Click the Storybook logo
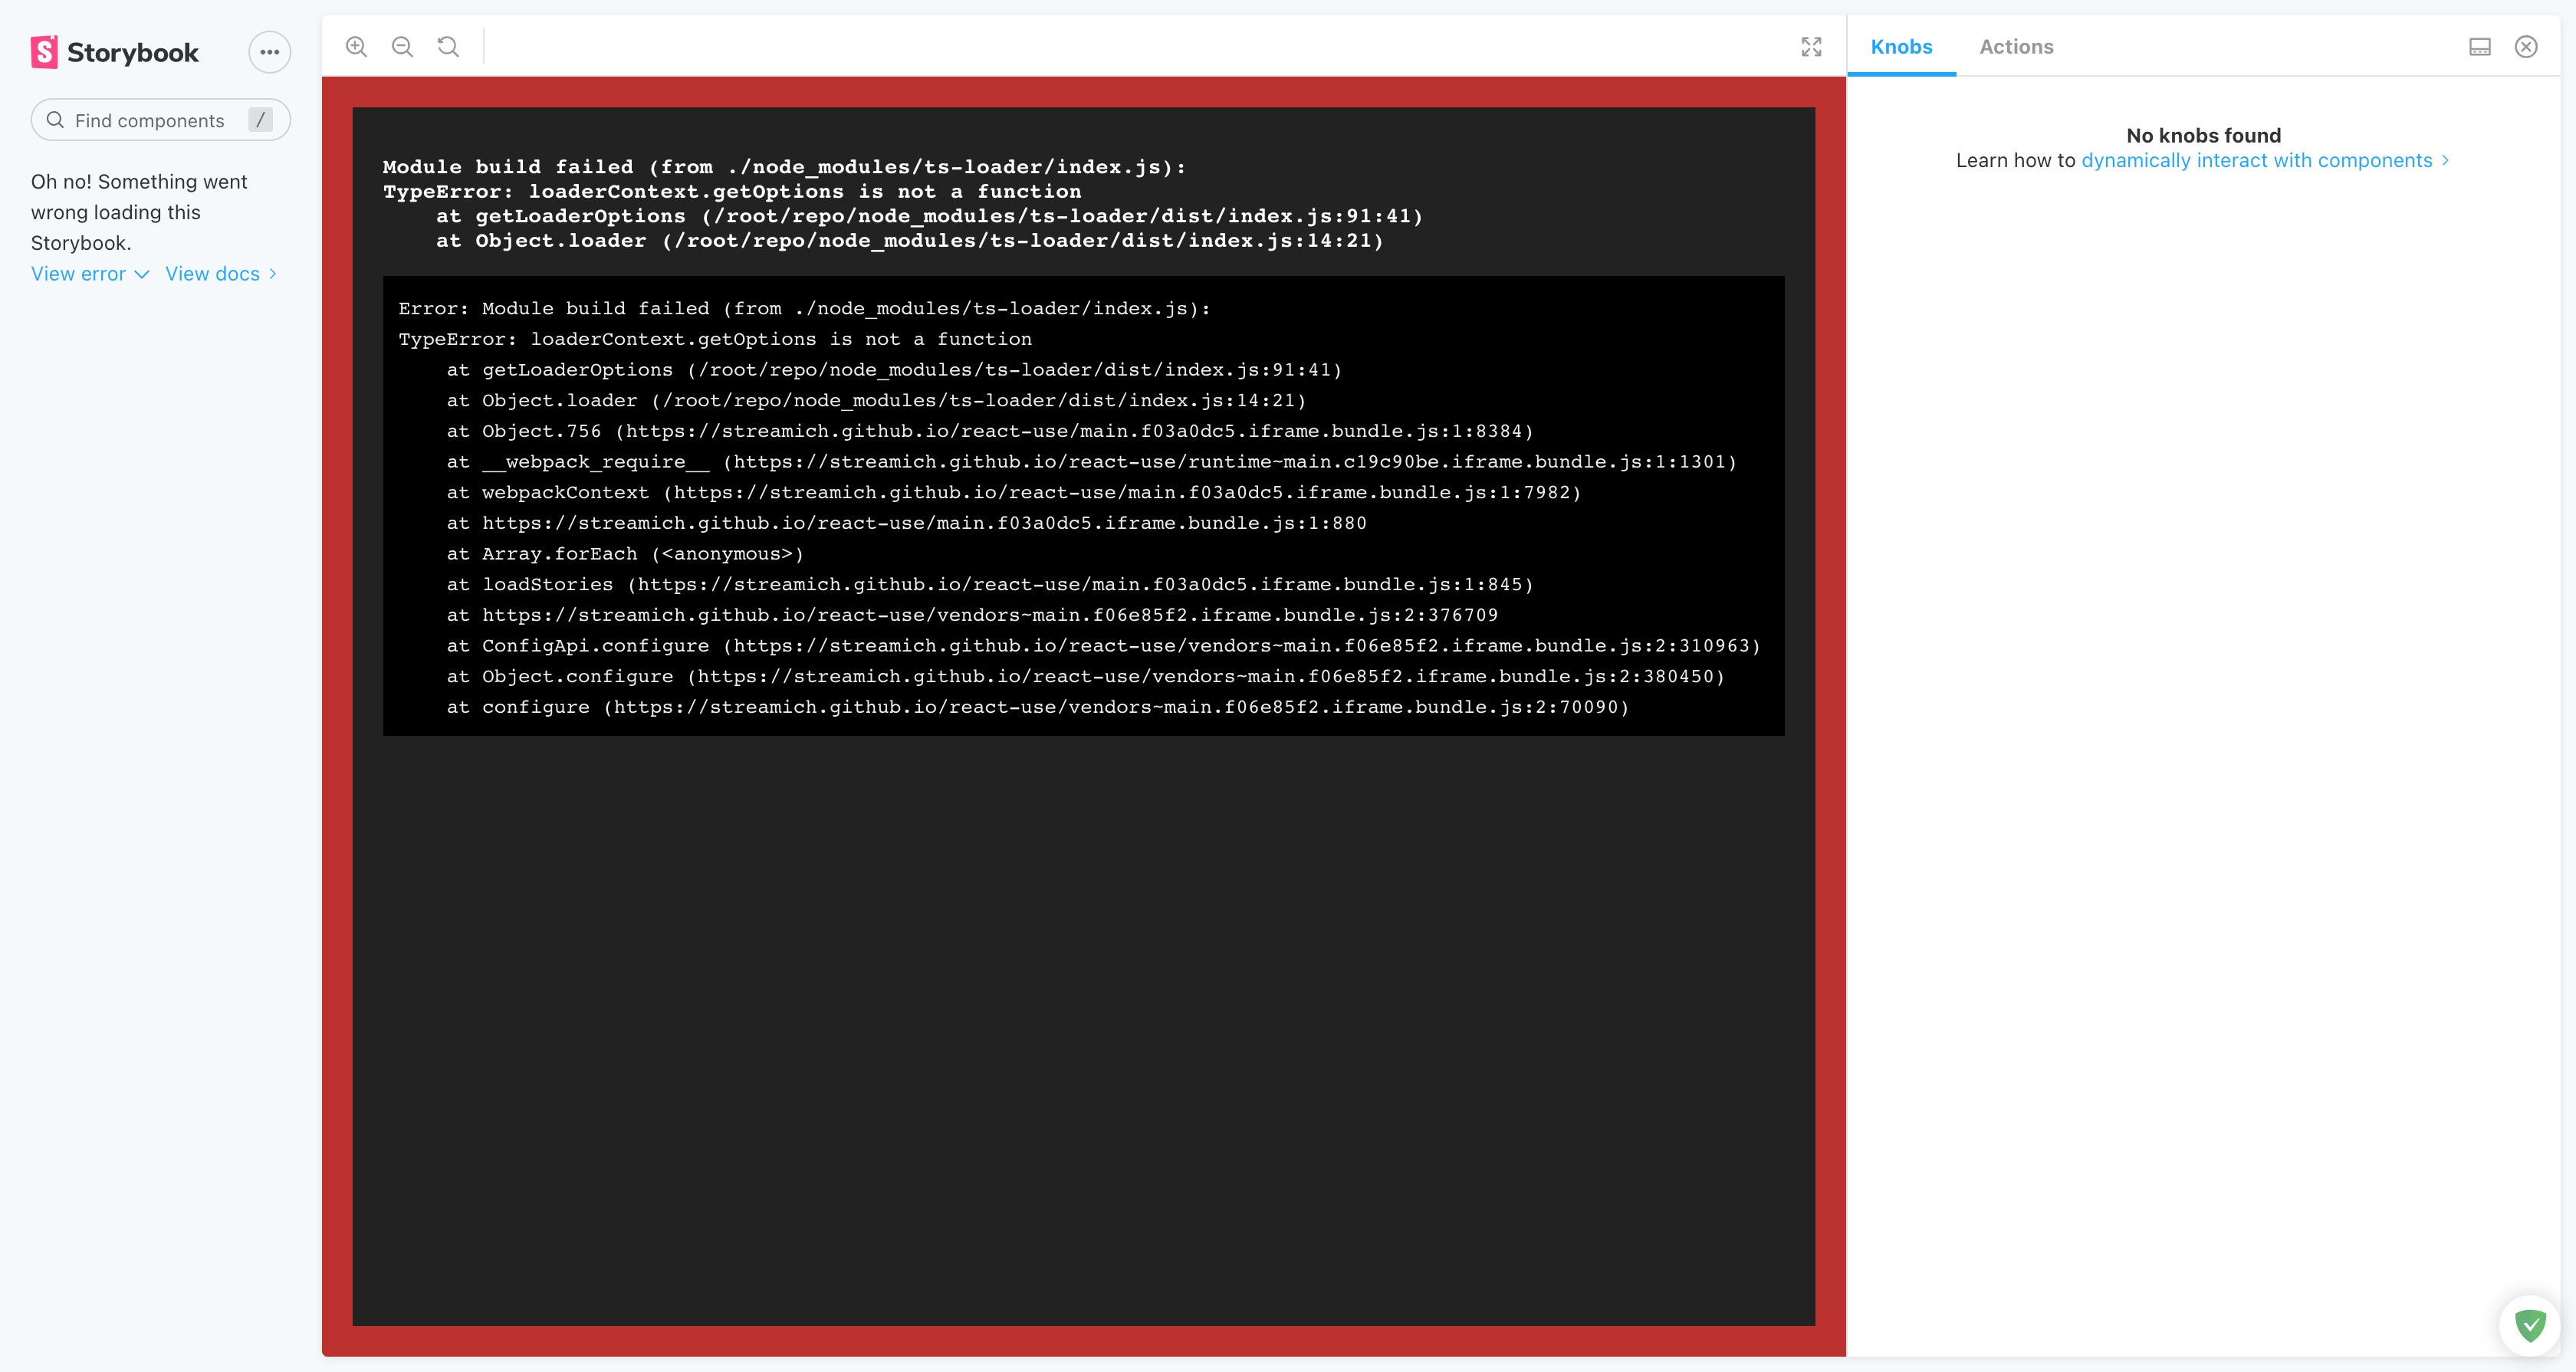The image size is (2576, 1372). coord(115,52)
